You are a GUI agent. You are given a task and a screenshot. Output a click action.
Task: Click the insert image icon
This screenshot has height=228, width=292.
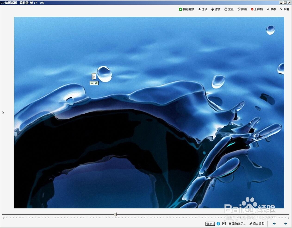(224, 224)
